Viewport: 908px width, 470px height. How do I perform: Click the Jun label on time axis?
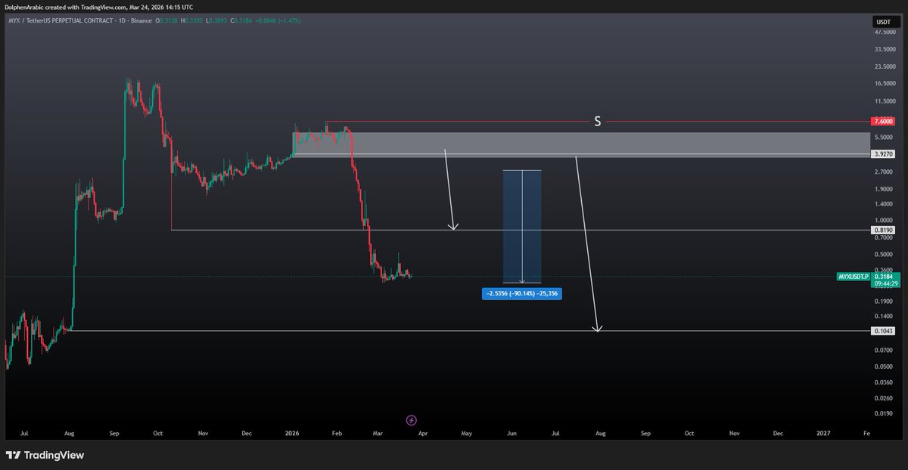click(512, 434)
